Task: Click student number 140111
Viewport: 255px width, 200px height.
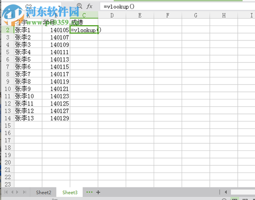Action: point(56,52)
